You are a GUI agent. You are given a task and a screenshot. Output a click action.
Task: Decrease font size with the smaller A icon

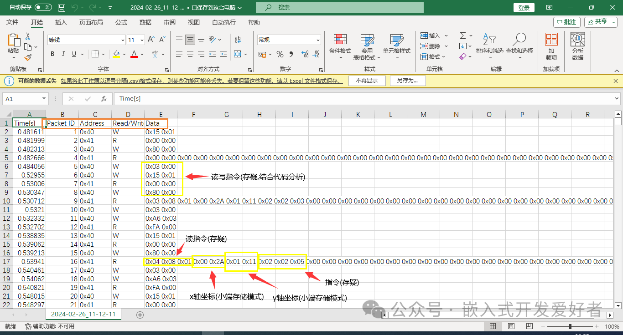coord(162,40)
